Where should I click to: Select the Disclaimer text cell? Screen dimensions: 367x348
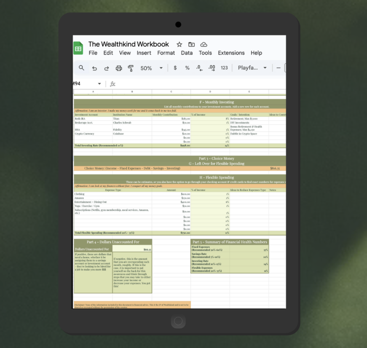tap(132, 305)
